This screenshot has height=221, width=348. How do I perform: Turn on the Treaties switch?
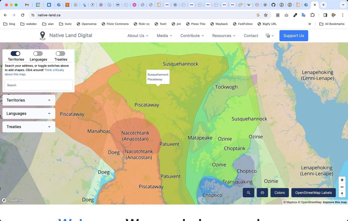pyautogui.click(x=60, y=54)
